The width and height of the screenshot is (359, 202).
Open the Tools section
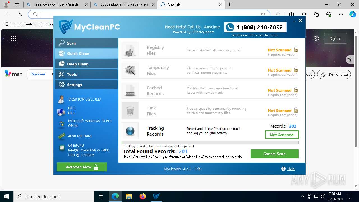coord(86,74)
